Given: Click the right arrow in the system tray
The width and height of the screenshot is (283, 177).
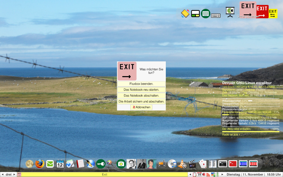Looking at the screenshot, I should click(x=222, y=174).
